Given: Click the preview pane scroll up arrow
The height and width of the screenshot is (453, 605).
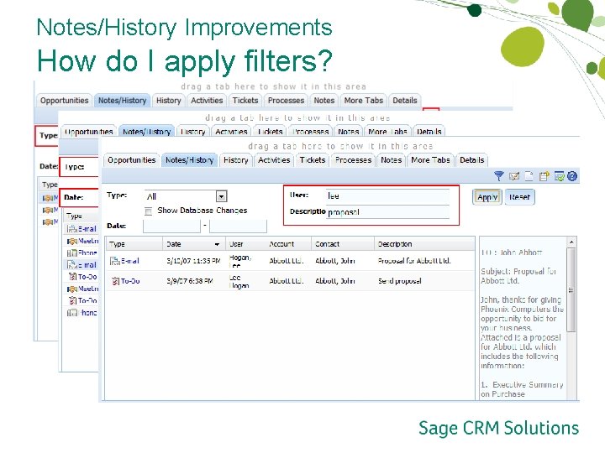Looking at the screenshot, I should (571, 242).
